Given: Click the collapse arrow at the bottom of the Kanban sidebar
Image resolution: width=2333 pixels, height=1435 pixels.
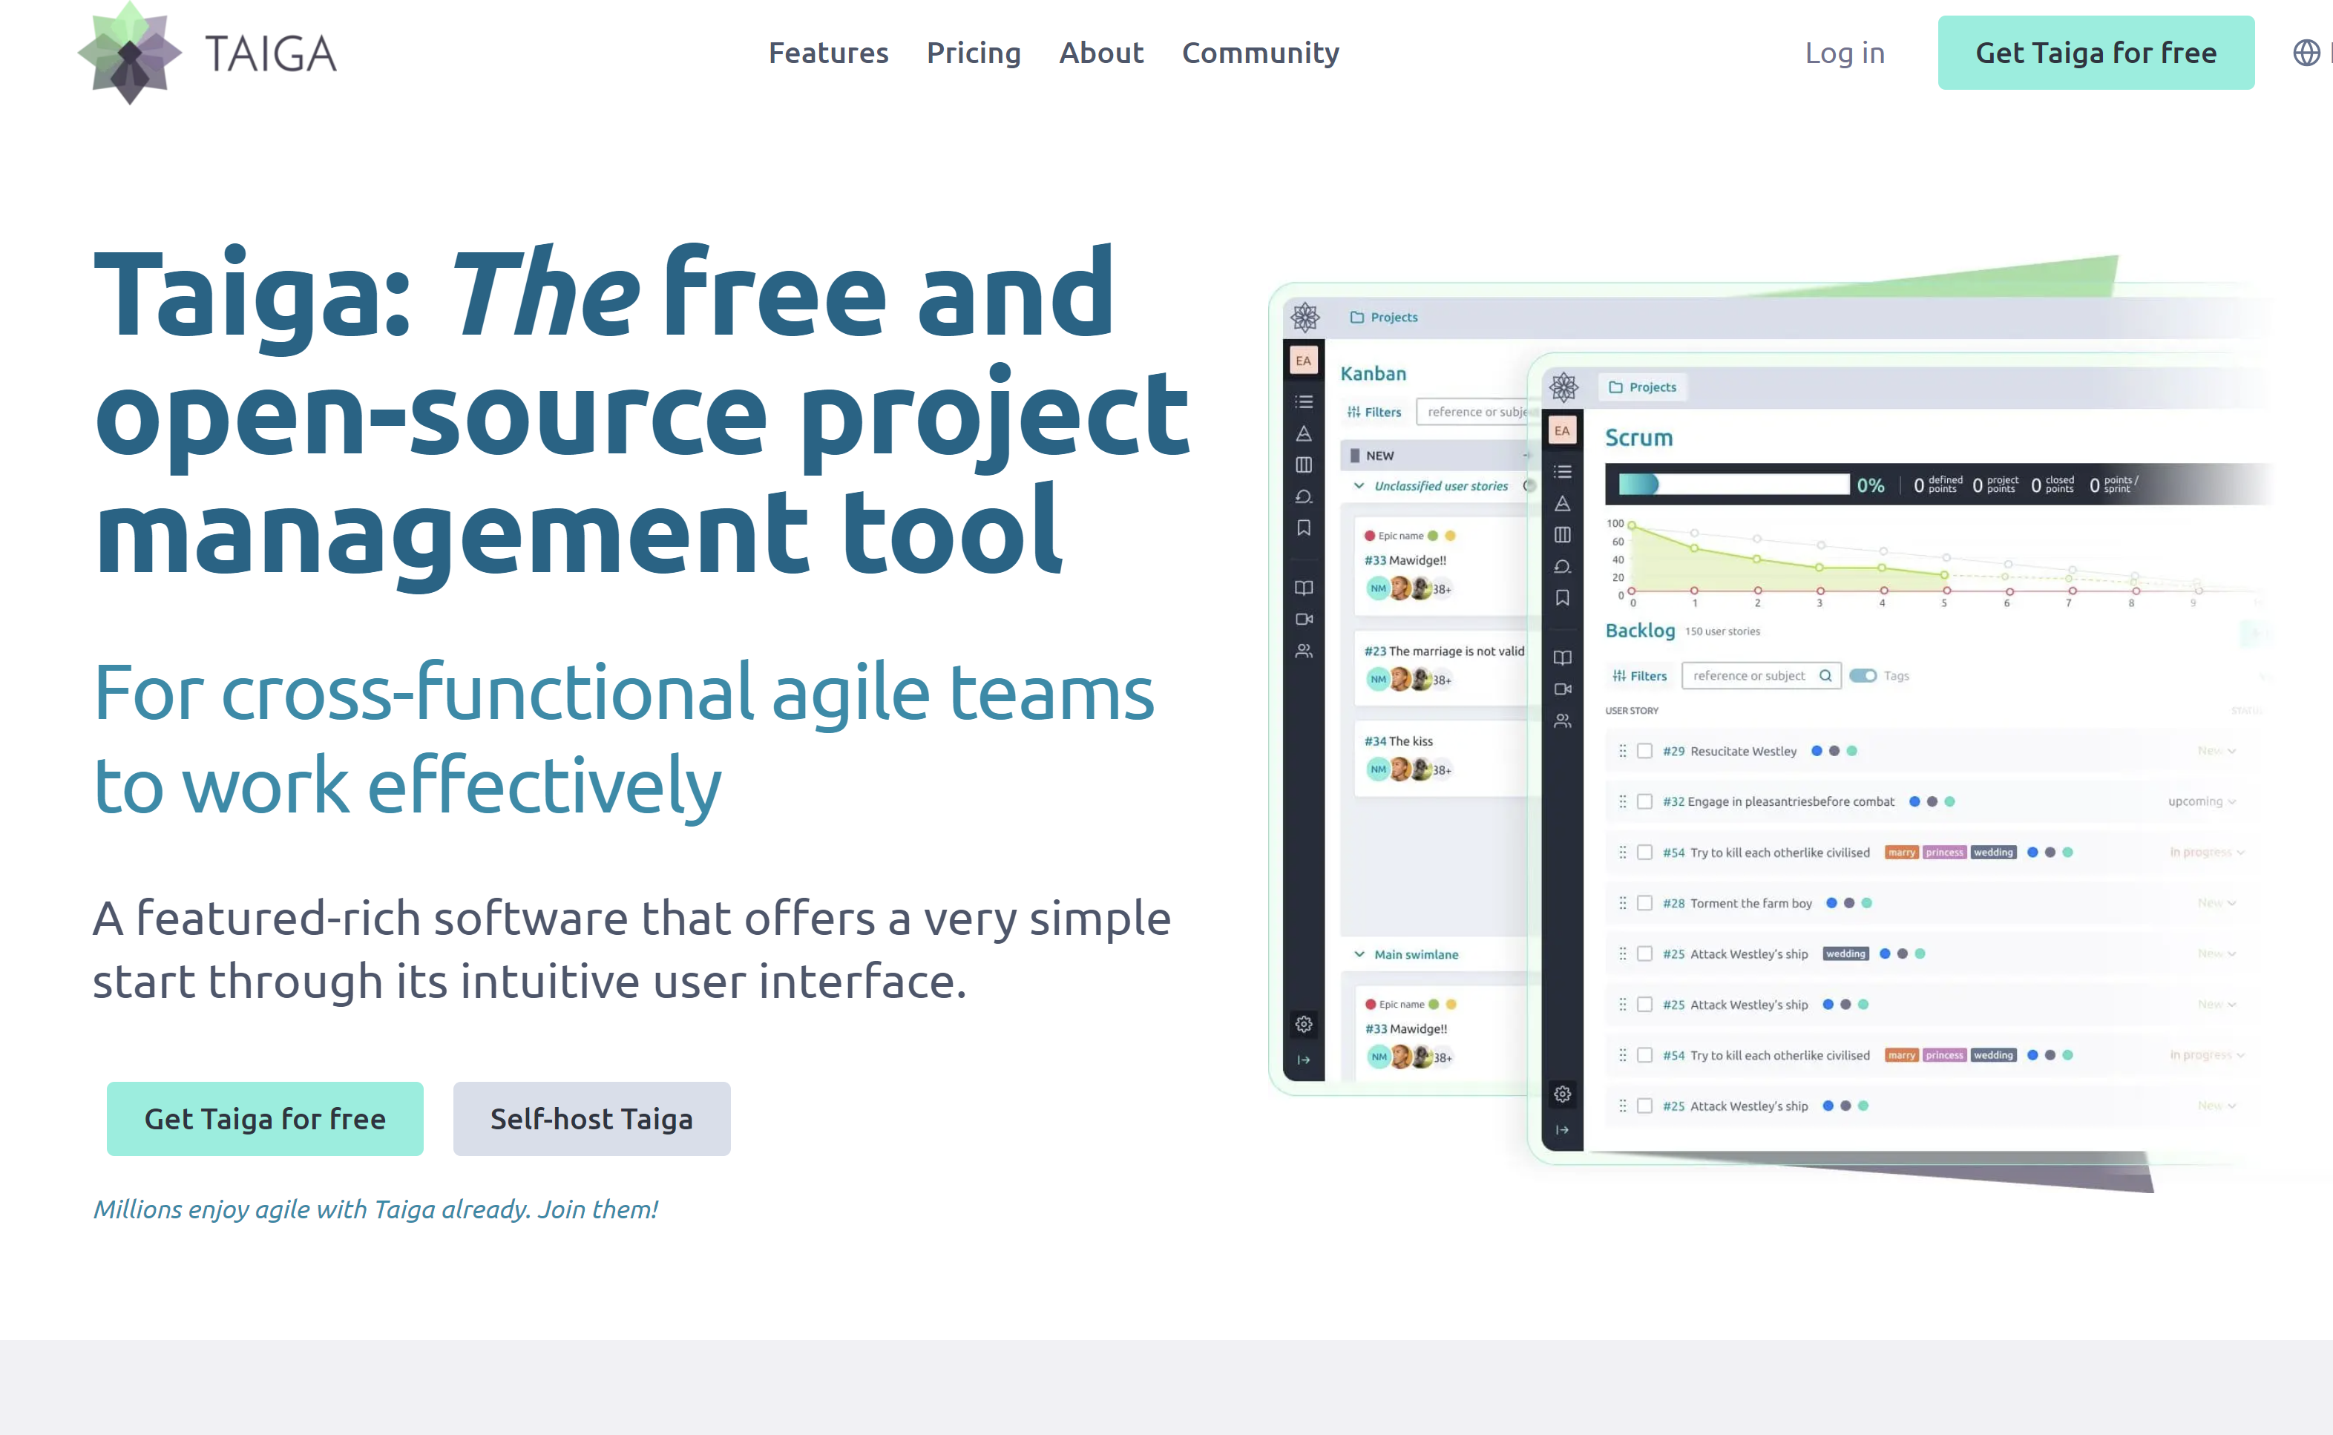Looking at the screenshot, I should [1304, 1060].
